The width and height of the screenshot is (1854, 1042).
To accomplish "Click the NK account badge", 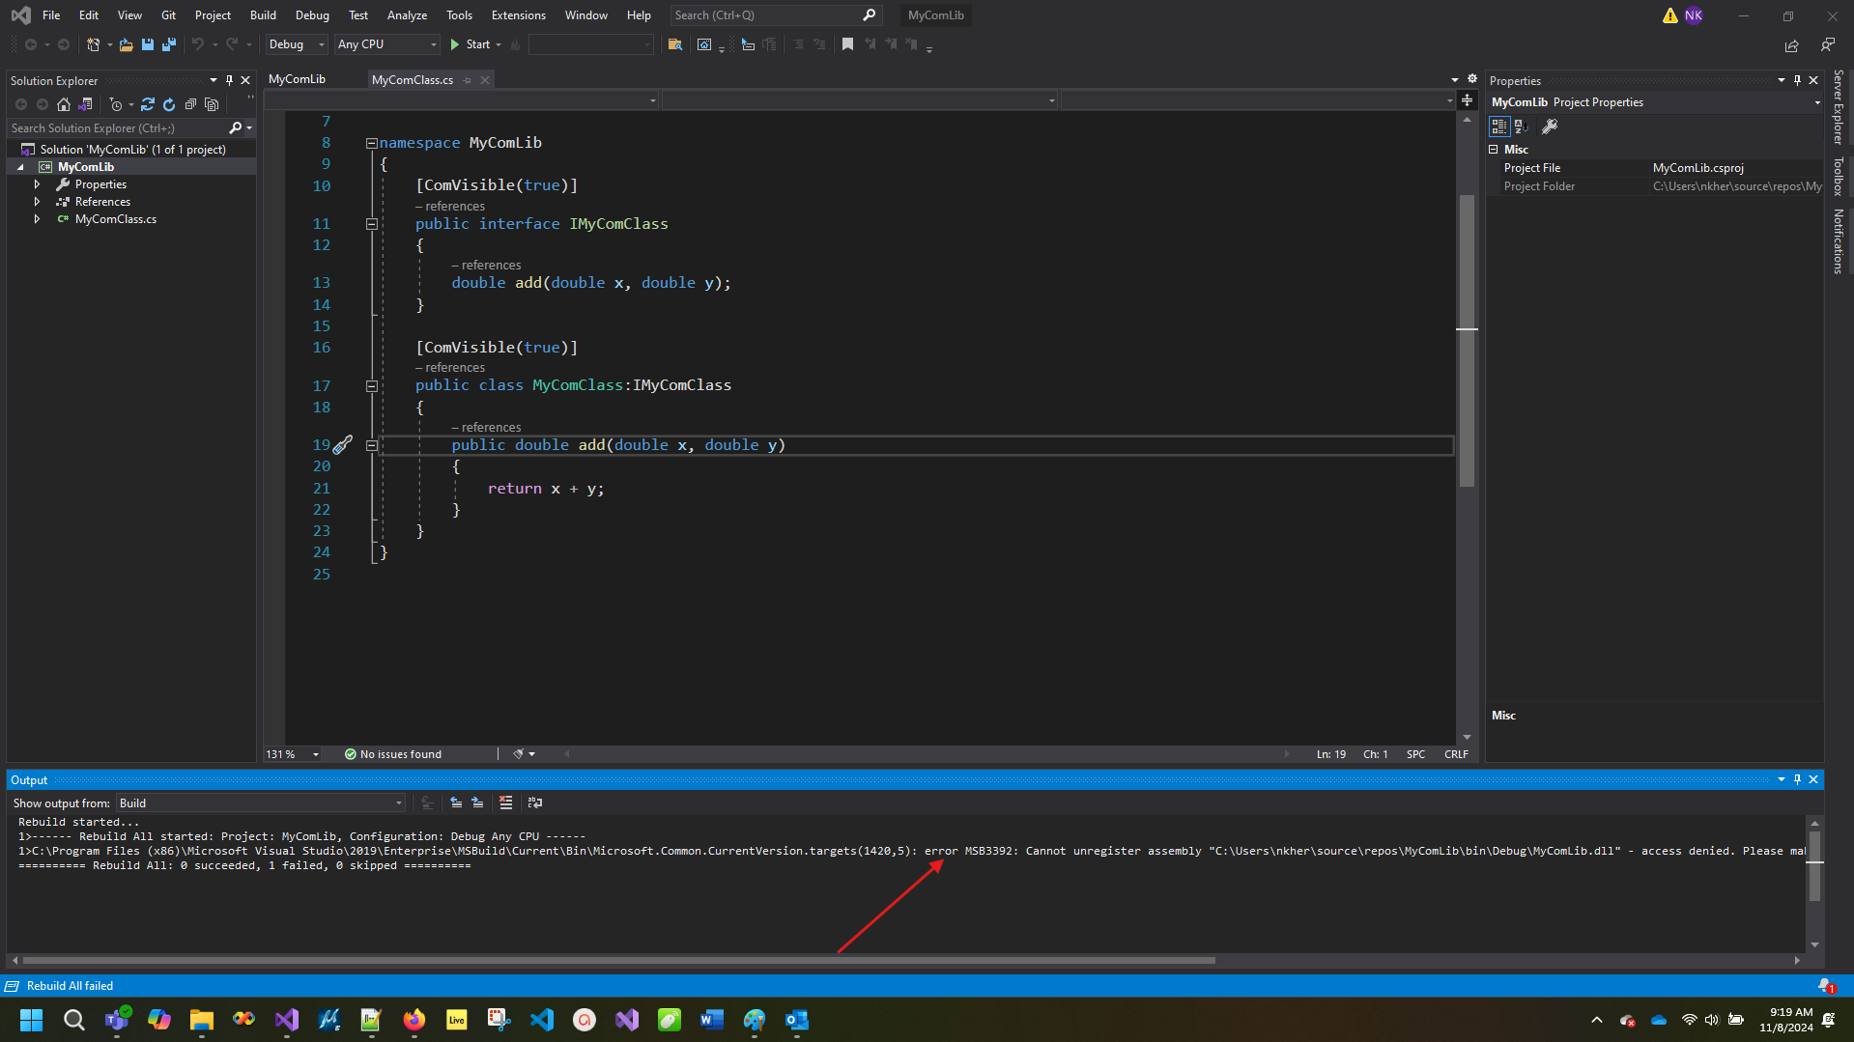I will pyautogui.click(x=1694, y=15).
